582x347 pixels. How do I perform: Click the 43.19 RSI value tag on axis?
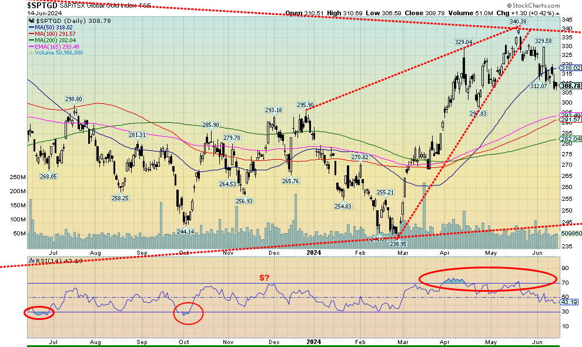[568, 302]
